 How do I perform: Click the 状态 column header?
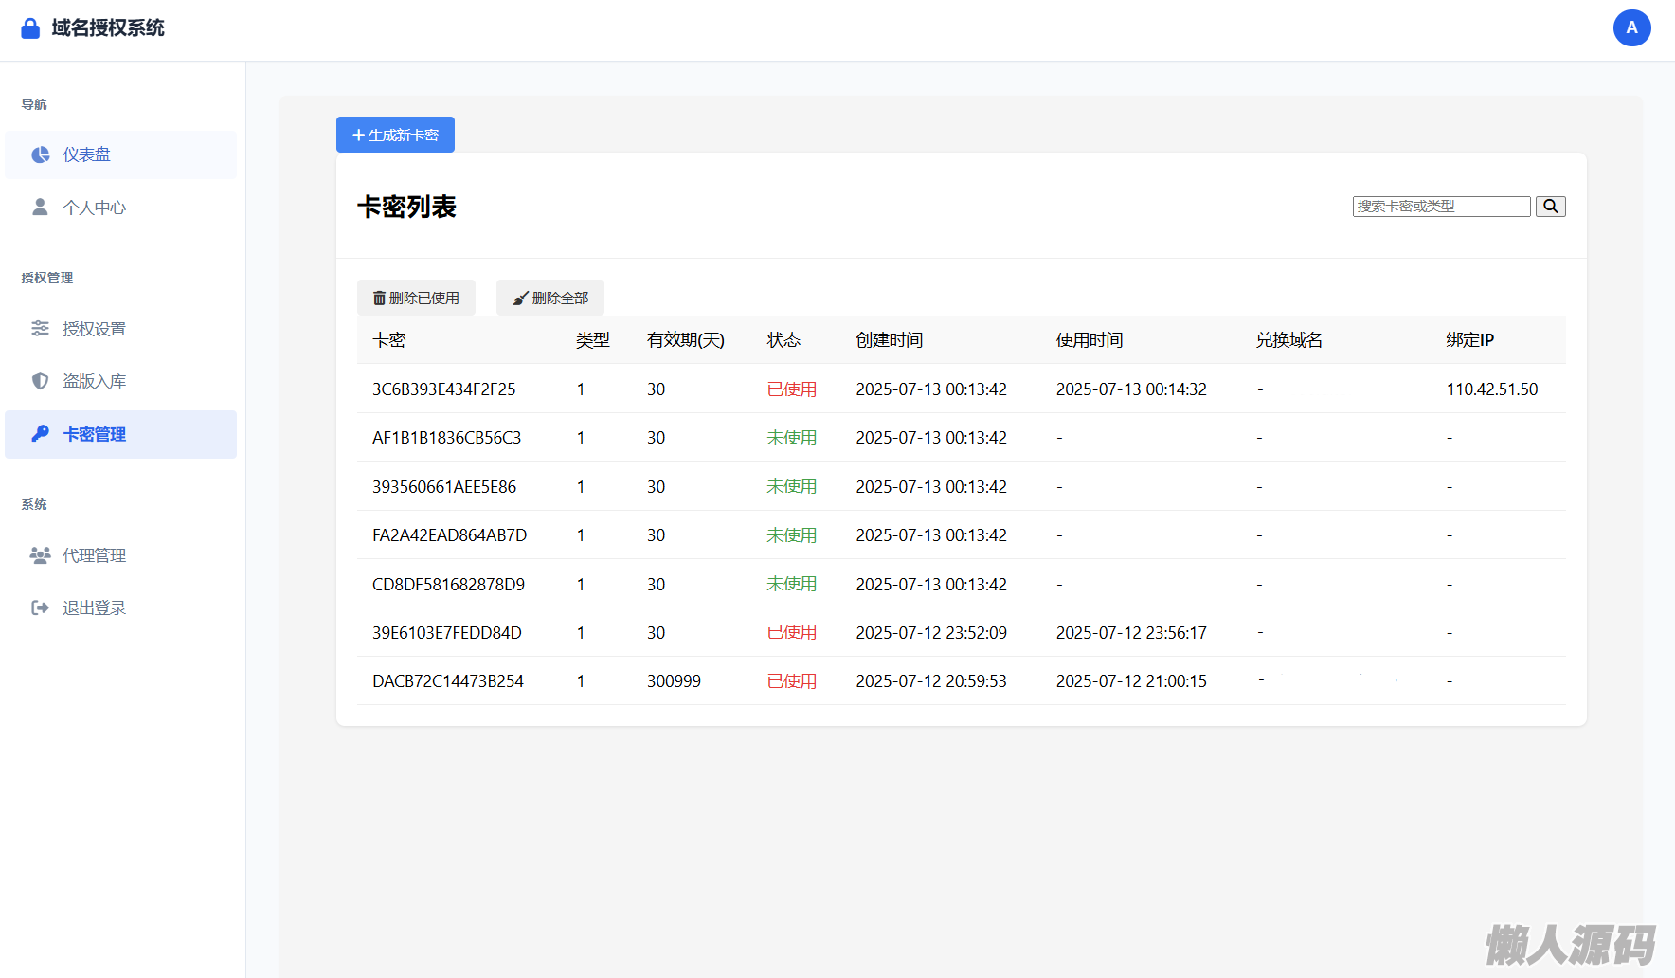783,340
